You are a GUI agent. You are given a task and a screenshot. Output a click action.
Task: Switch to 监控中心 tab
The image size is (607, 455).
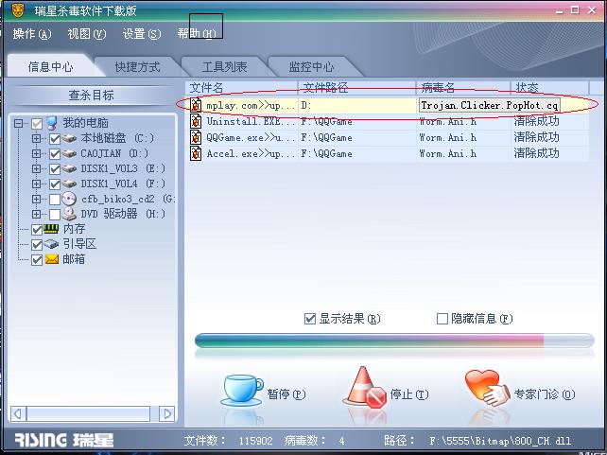pyautogui.click(x=311, y=67)
